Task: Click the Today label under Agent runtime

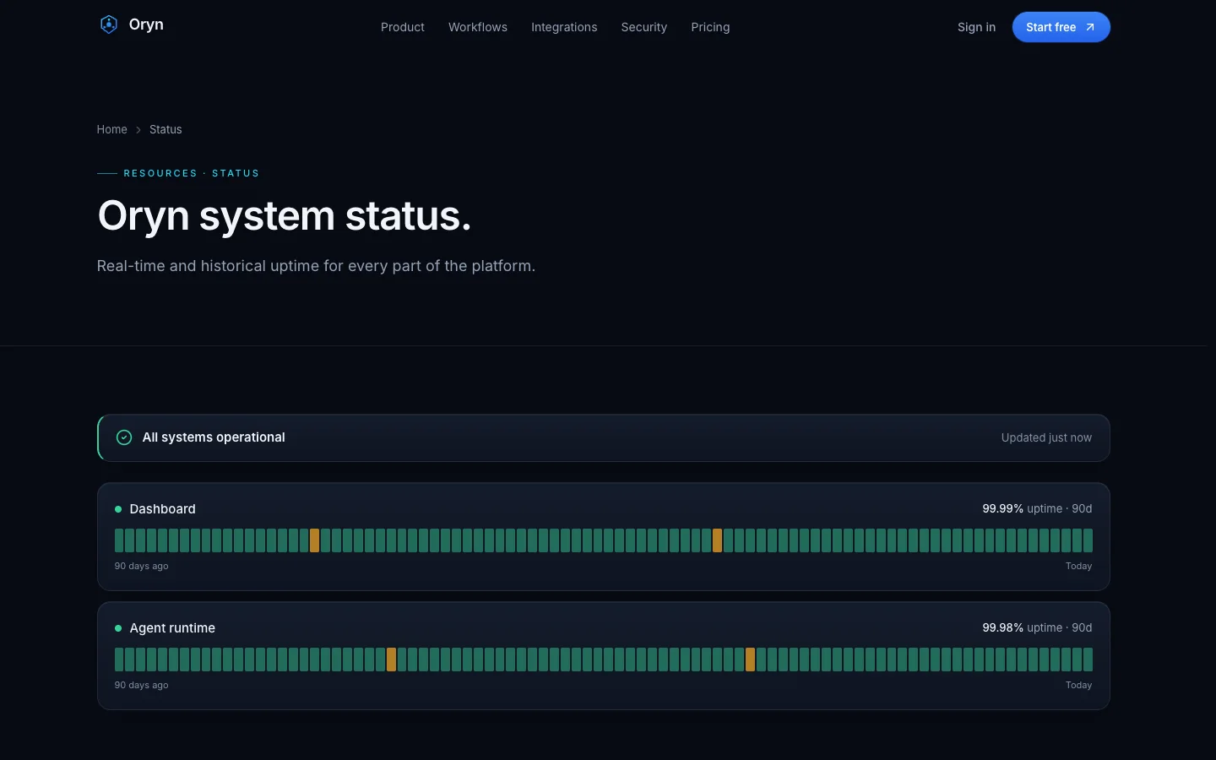Action: click(x=1078, y=685)
